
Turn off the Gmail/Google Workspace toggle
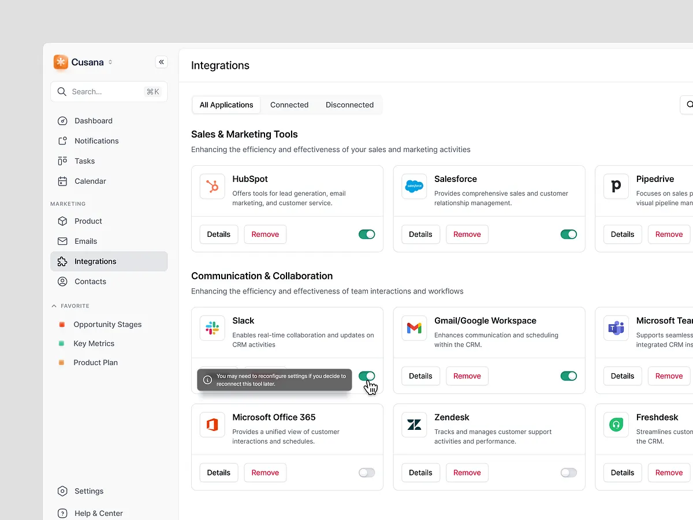[569, 376]
